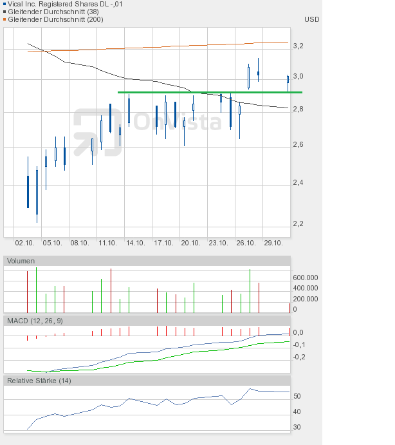Click the blue Vical Inc. legend marker
The image size is (395, 445).
(5, 4)
